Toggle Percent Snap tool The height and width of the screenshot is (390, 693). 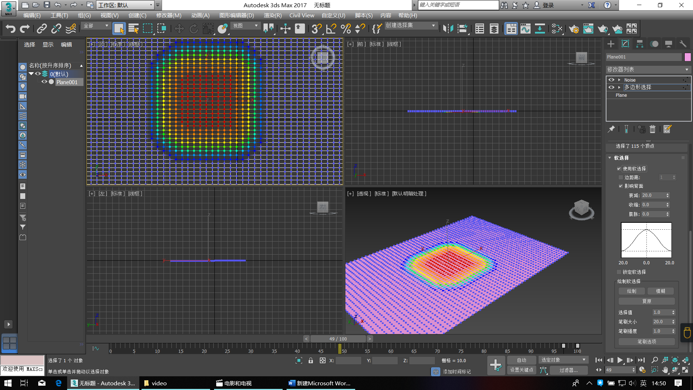(346, 29)
